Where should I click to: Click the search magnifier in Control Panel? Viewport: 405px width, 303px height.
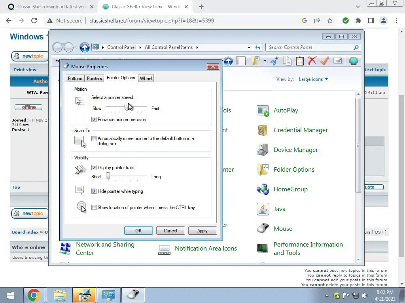356,47
